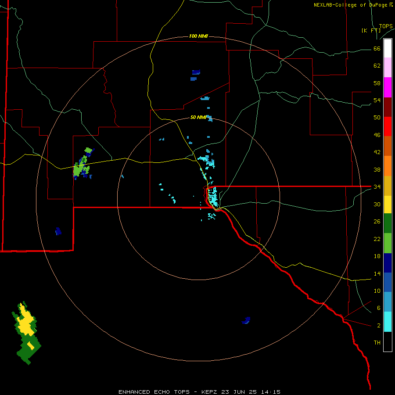This screenshot has width=395, height=395.
Task: Click the TOPS legend title
Action: click(386, 26)
